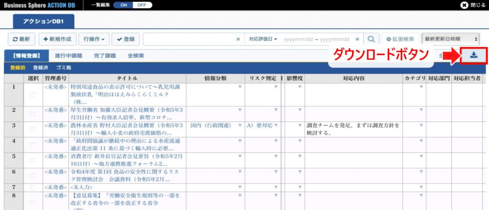The height and width of the screenshot is (210, 489).
Task: Click the magnifying glass search icon
Action: pyautogui.click(x=372, y=39)
